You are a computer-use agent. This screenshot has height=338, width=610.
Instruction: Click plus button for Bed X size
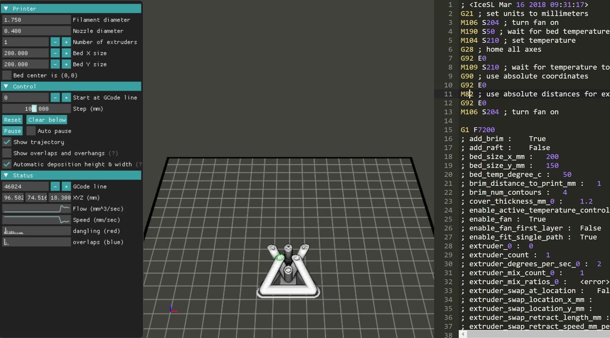coord(66,53)
